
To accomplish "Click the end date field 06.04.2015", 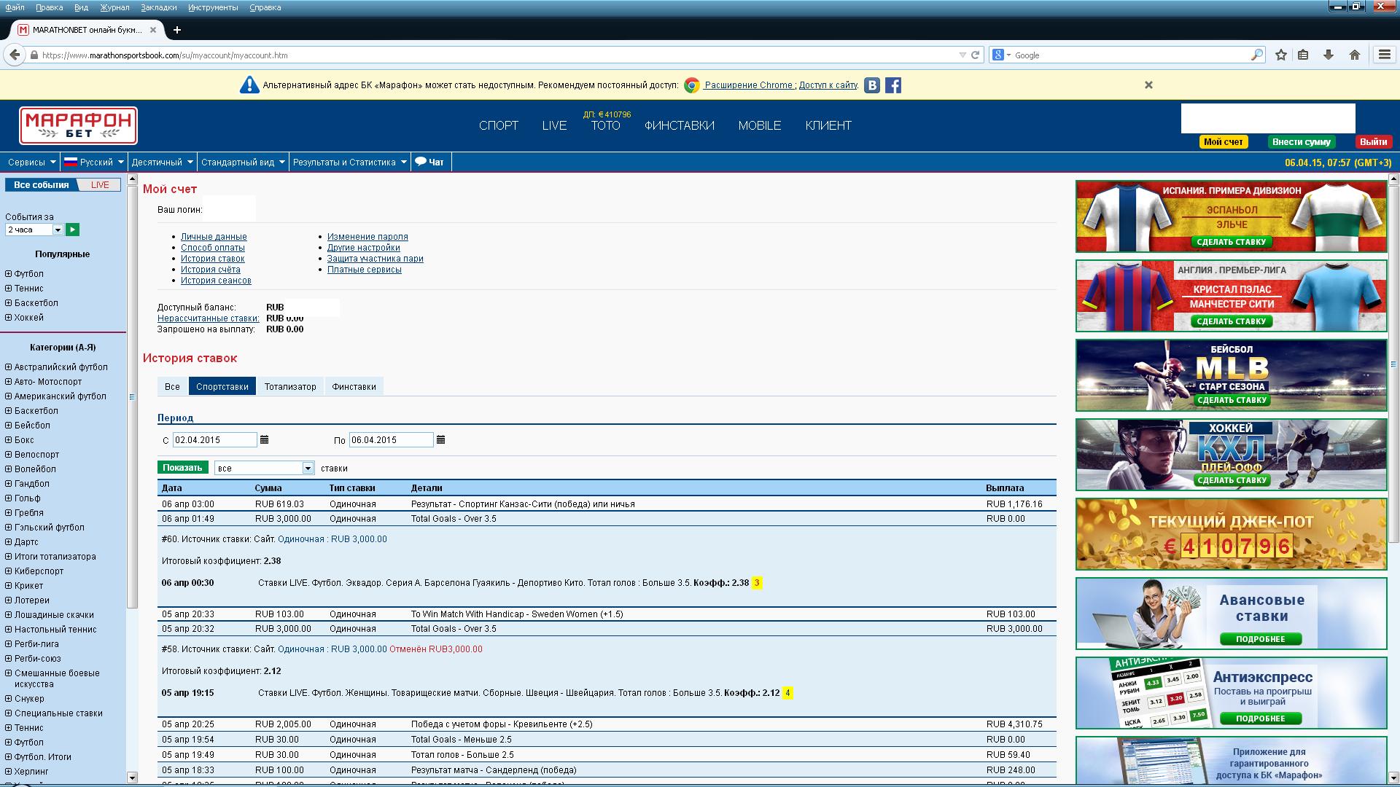I will coord(391,440).
